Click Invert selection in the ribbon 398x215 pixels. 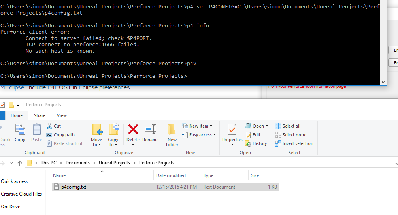click(294, 143)
